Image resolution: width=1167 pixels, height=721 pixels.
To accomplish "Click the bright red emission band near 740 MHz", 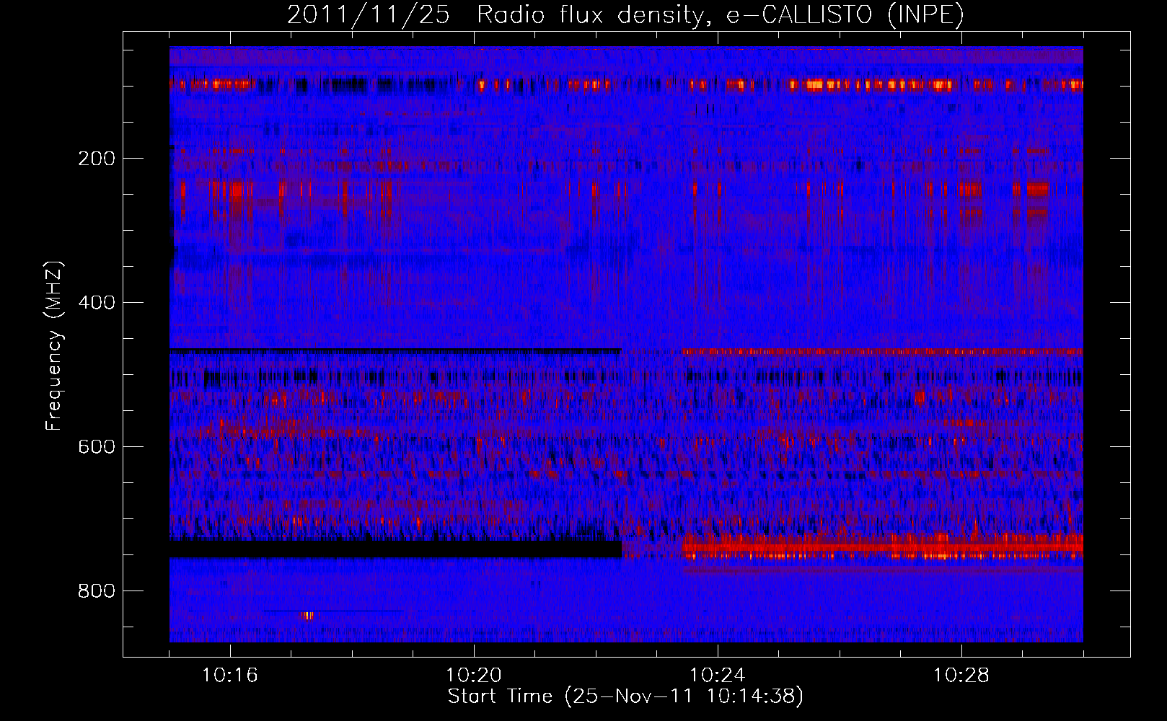I will tap(883, 547).
